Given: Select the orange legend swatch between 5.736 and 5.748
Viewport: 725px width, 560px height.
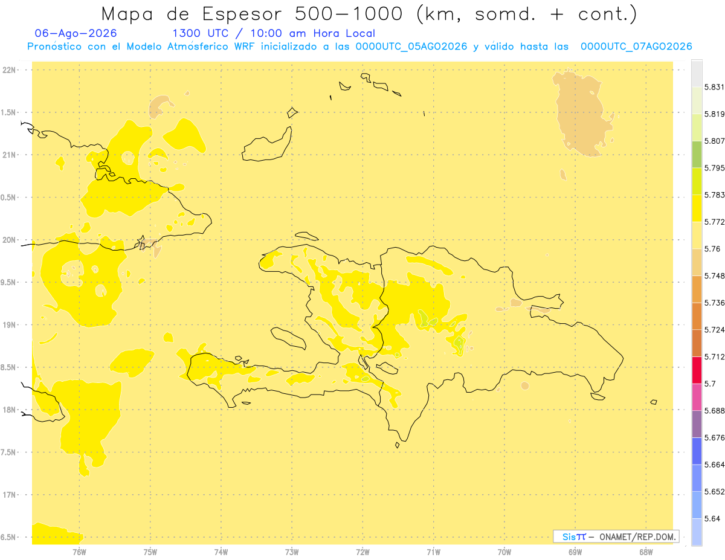Looking at the screenshot, I should click(x=697, y=289).
